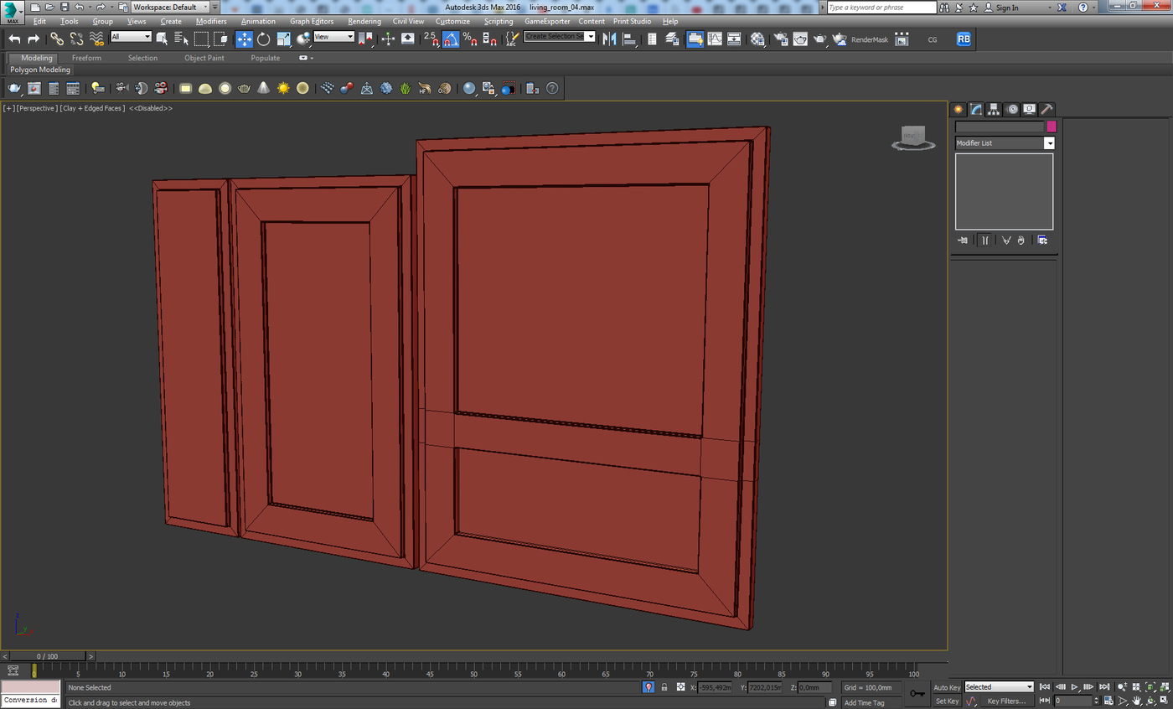
Task: Switch to the Modify panel tab
Action: 976,110
